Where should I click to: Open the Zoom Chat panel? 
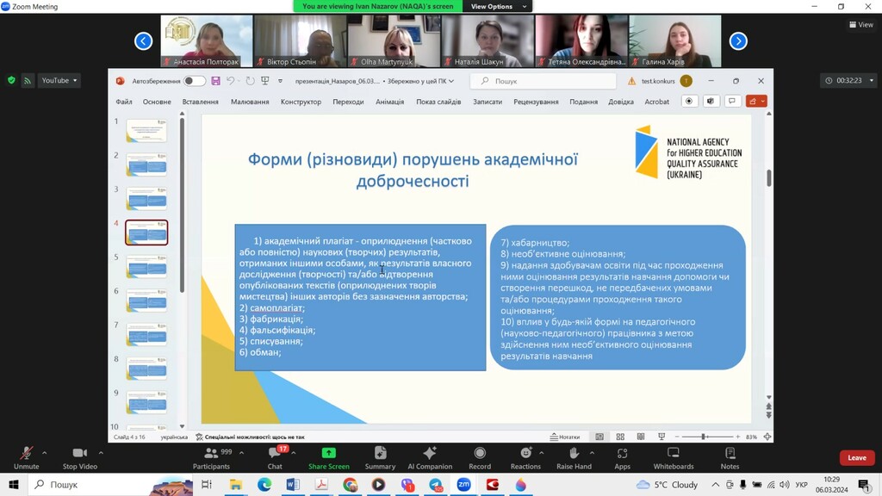(275, 456)
